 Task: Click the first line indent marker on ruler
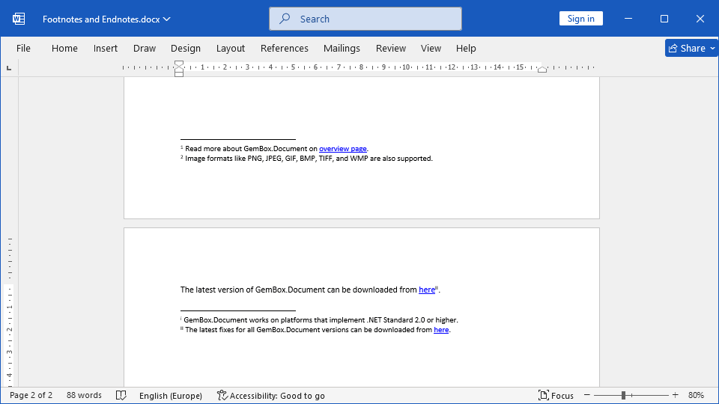pos(179,64)
